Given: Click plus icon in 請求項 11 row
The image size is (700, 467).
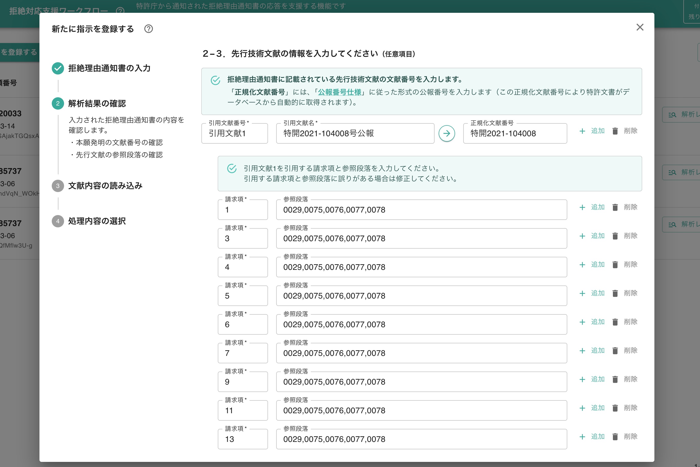Looking at the screenshot, I should point(582,408).
